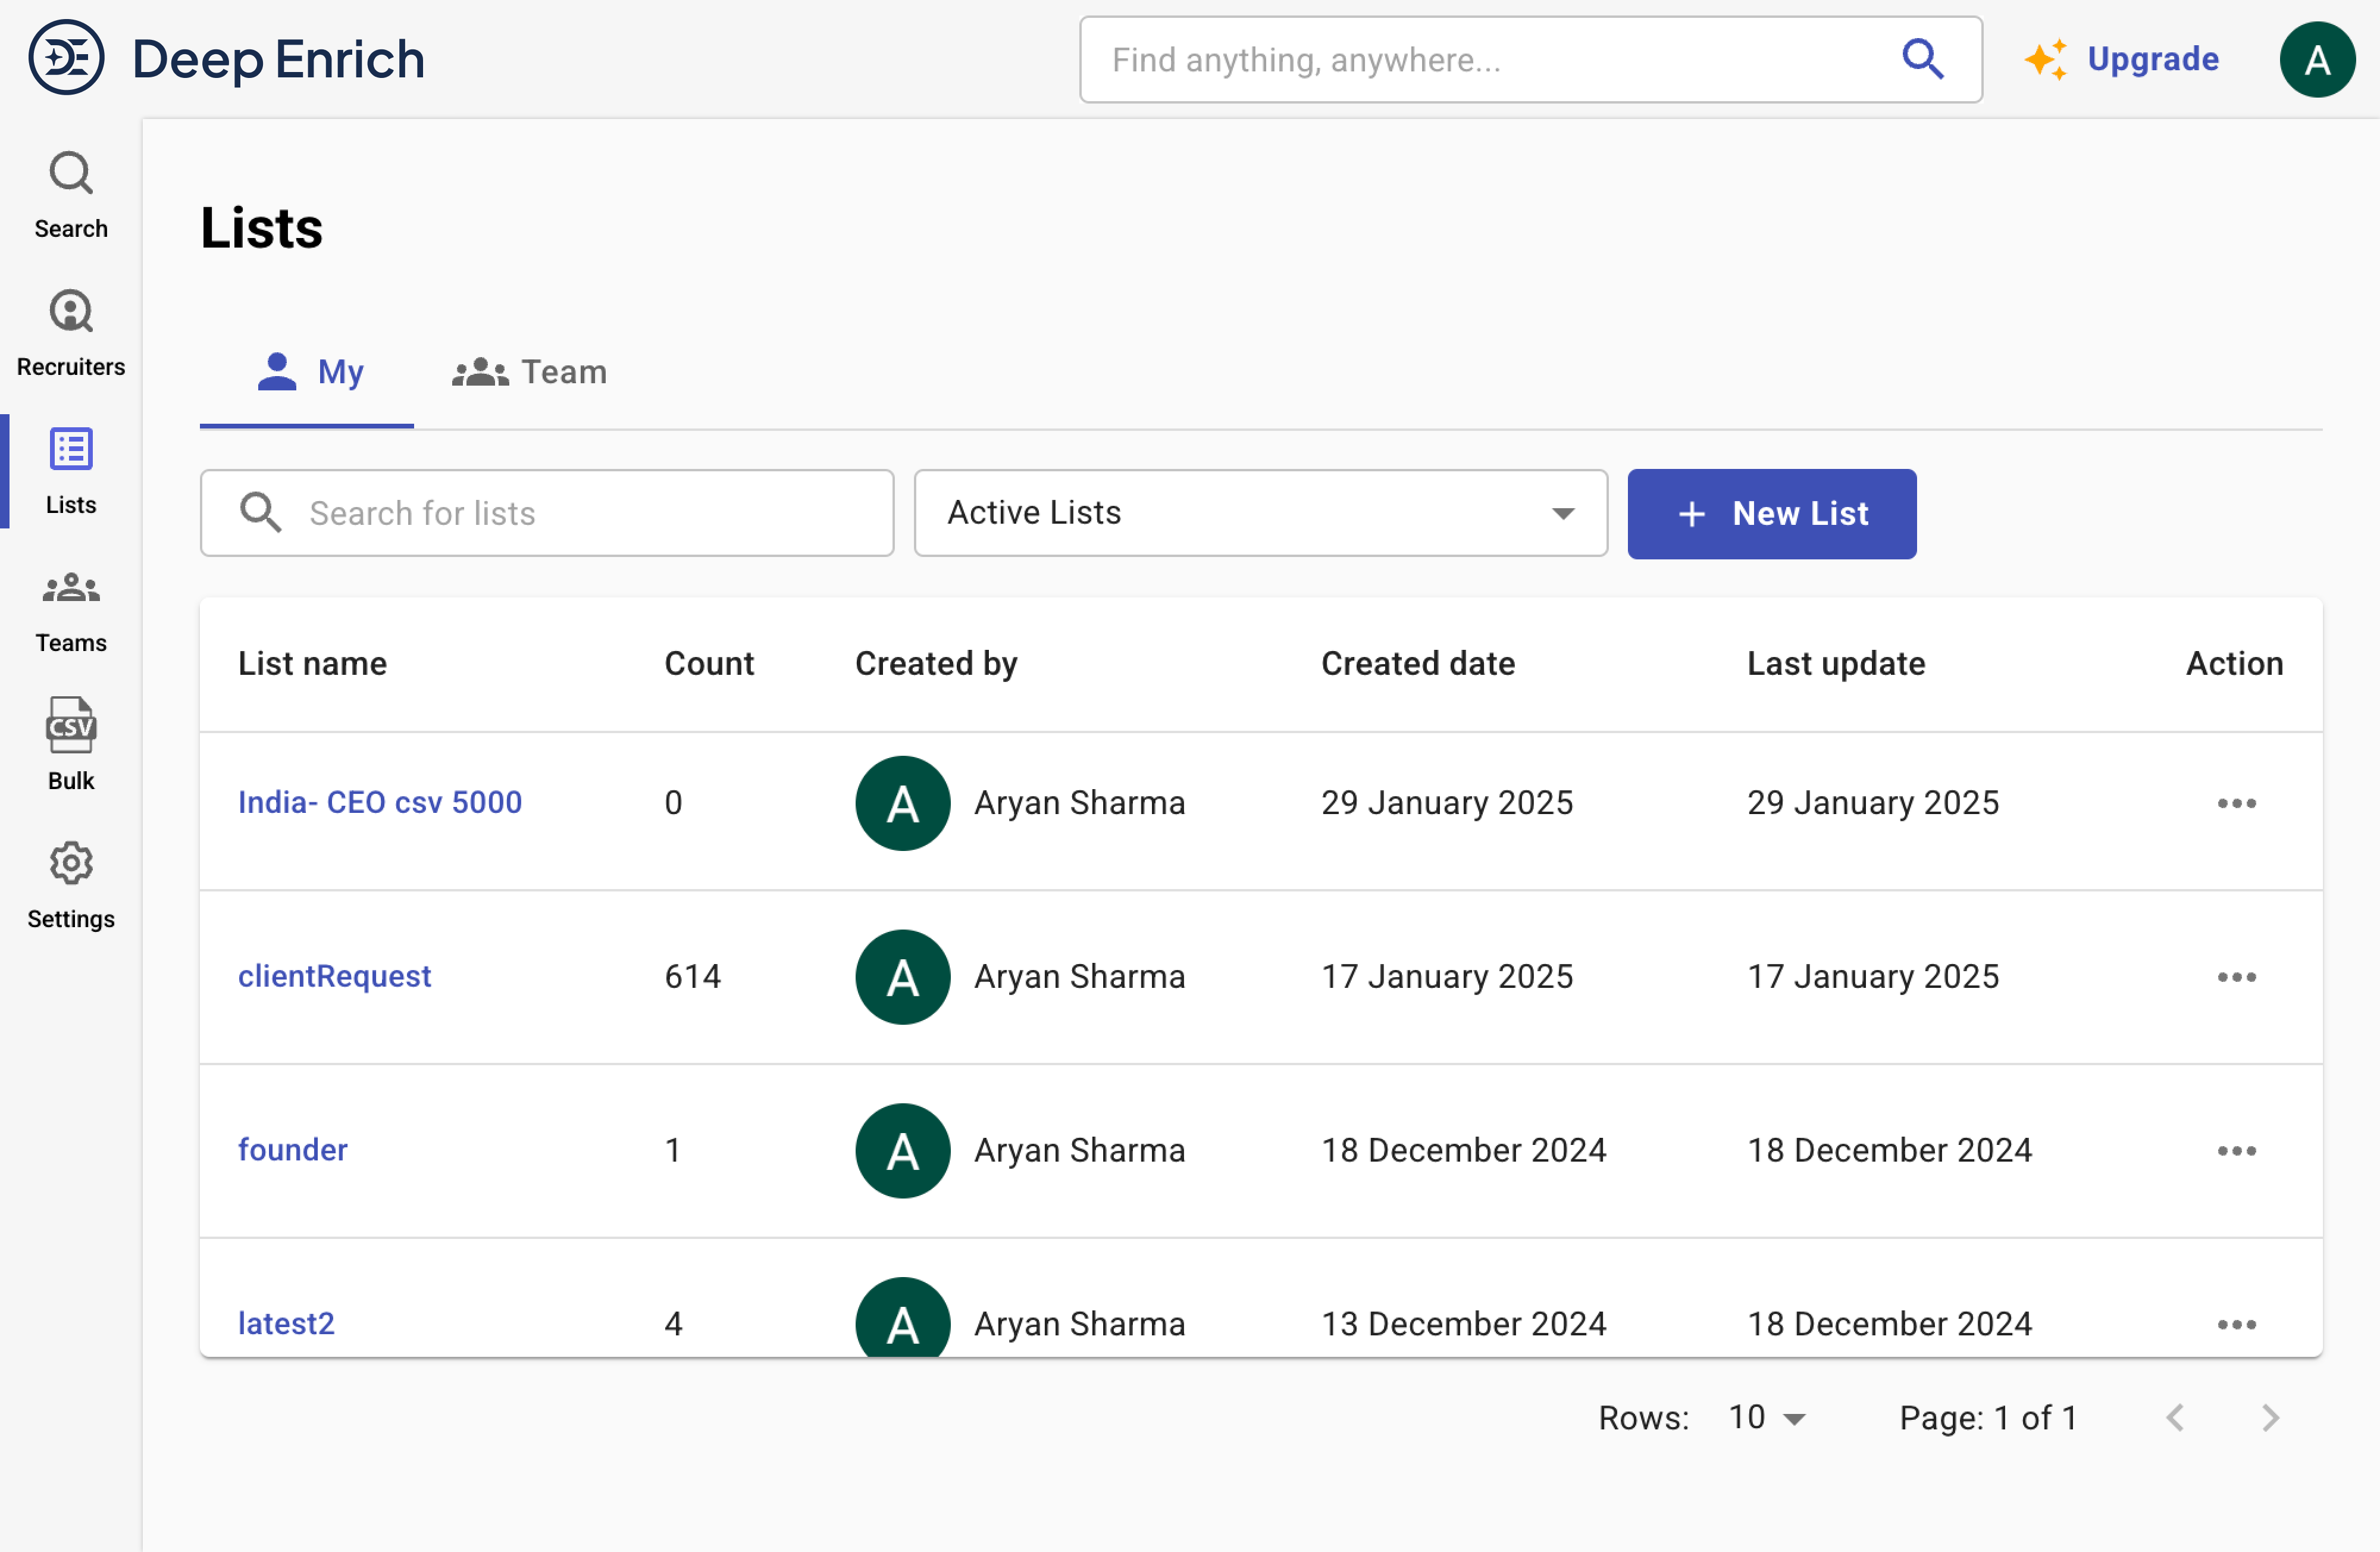Click the Deep Enrich logo
This screenshot has width=2380, height=1552.
pyautogui.click(x=66, y=58)
